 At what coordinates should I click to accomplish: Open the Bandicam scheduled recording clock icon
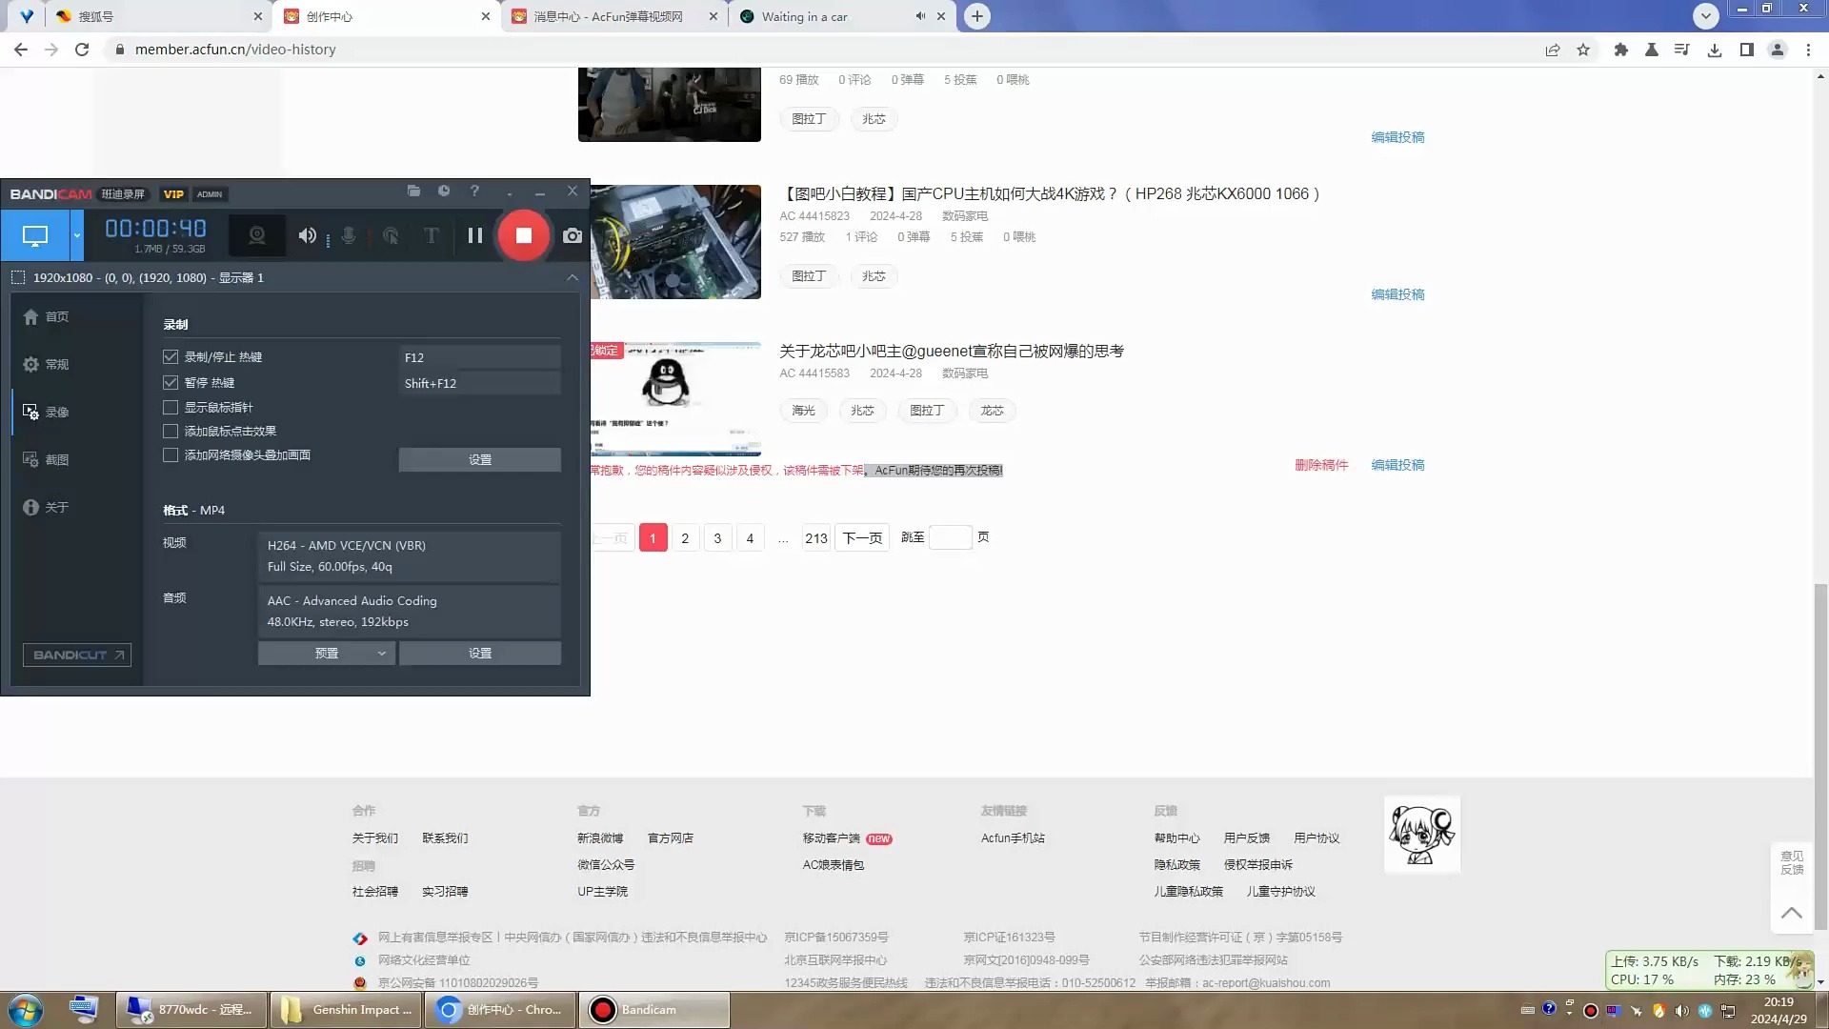pos(444,192)
